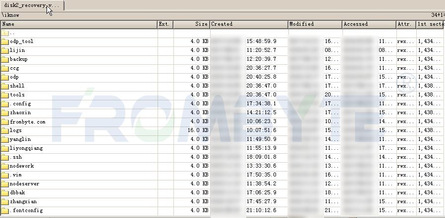Select the backup folder icon

pyautogui.click(x=5, y=59)
